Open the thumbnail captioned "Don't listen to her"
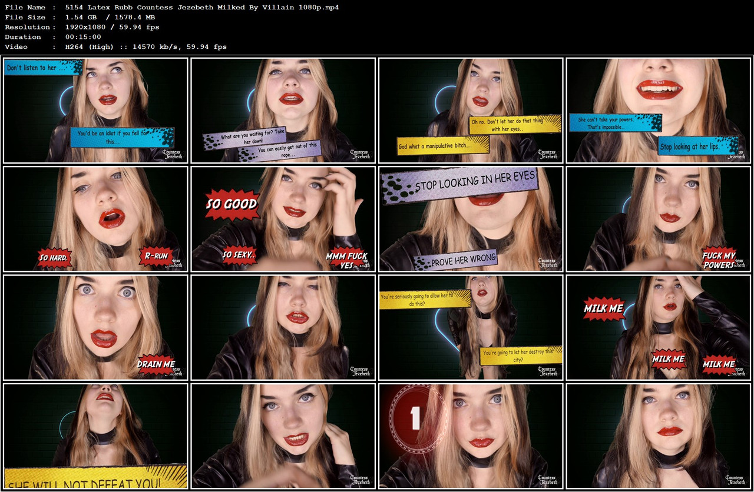The image size is (754, 492). [x=95, y=110]
